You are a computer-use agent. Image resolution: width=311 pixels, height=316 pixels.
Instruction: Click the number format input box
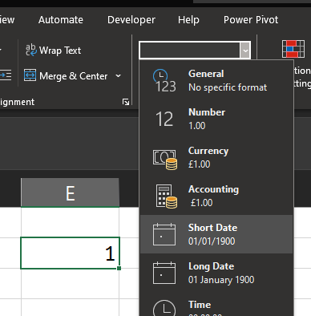pyautogui.click(x=189, y=50)
